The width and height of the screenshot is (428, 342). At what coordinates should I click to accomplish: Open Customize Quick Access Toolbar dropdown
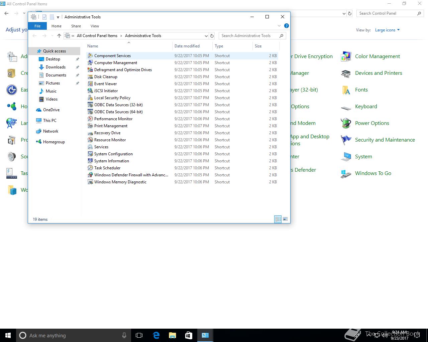pos(58,17)
